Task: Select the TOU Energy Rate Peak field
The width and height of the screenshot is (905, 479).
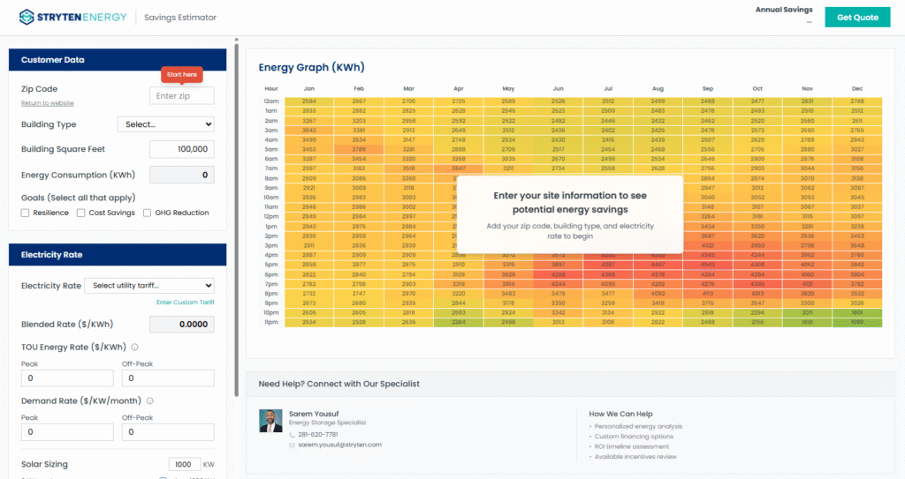Action: [x=67, y=378]
